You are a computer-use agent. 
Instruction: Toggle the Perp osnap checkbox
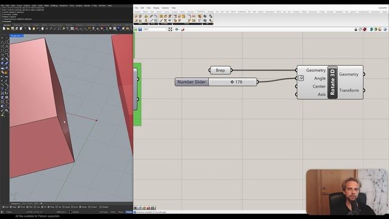pyautogui.click(x=49, y=207)
